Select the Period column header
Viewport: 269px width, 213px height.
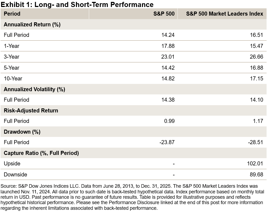point(12,14)
